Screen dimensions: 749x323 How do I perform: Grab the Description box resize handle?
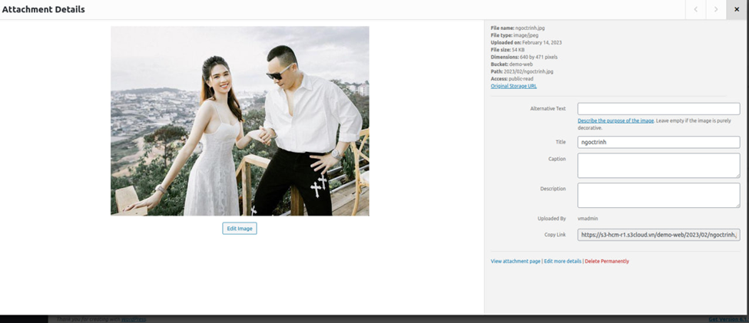click(737, 205)
